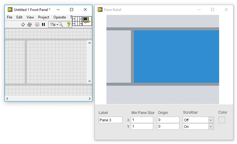Click the pane scroll down arrow
The width and height of the screenshot is (237, 144).
(x=89, y=81)
